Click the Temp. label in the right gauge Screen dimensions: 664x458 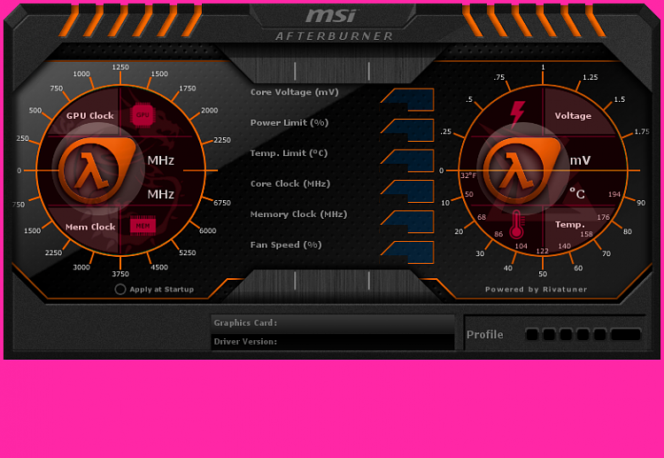[x=569, y=224]
